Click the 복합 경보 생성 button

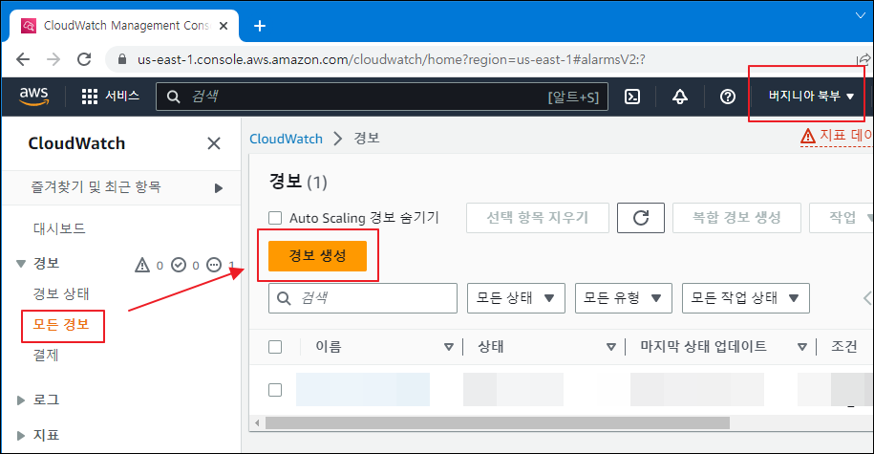(736, 218)
